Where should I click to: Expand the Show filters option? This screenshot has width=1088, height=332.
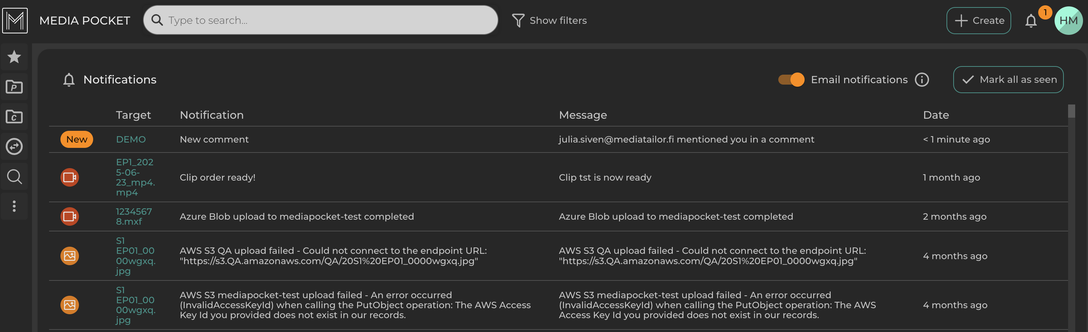[x=549, y=20]
